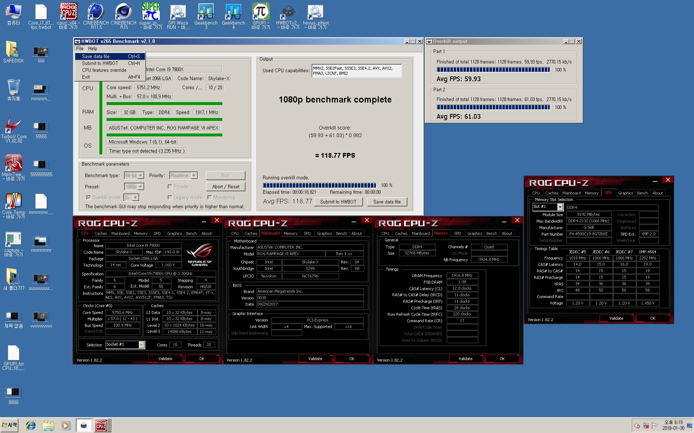Open the hexus_pifast desktop shortcut
This screenshot has width=694, height=433.
pyautogui.click(x=316, y=16)
